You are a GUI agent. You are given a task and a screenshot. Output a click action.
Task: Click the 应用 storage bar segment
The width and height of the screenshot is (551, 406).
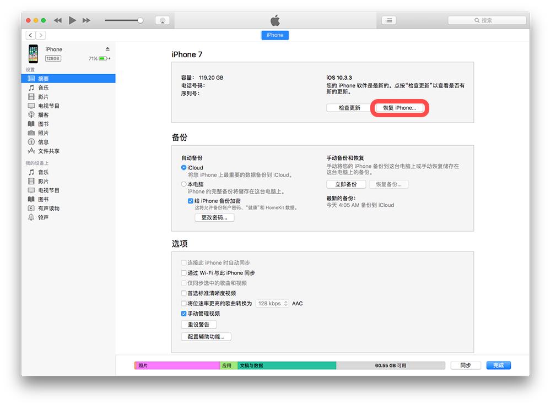point(229,366)
